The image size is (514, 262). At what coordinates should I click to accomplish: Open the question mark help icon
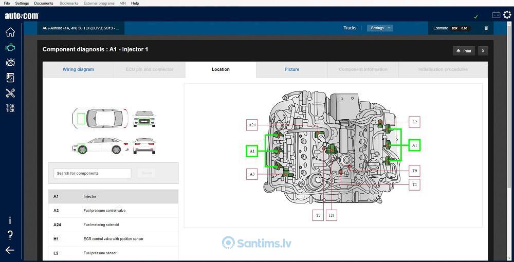click(x=10, y=235)
